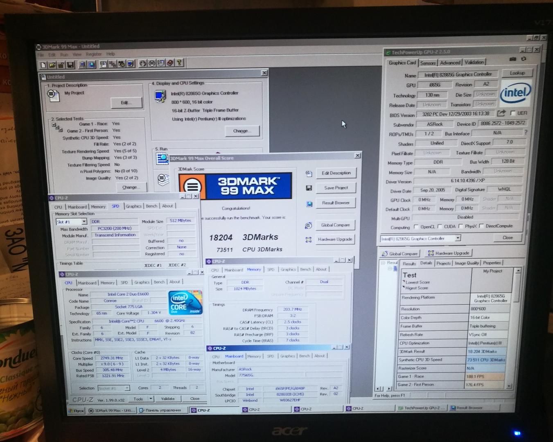The width and height of the screenshot is (553, 442).
Task: Click the Save floppy disk icon in 3DMark toolbar
Action: tap(70, 65)
